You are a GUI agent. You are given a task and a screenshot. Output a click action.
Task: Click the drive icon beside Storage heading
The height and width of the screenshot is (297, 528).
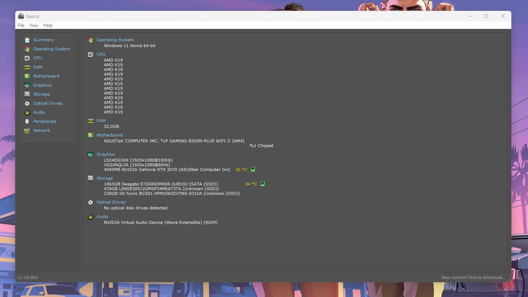tap(90, 178)
